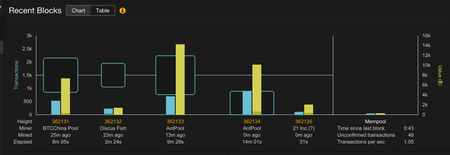
Task: Click the yellow value bar for block 362133
Action: pyautogui.click(x=180, y=80)
